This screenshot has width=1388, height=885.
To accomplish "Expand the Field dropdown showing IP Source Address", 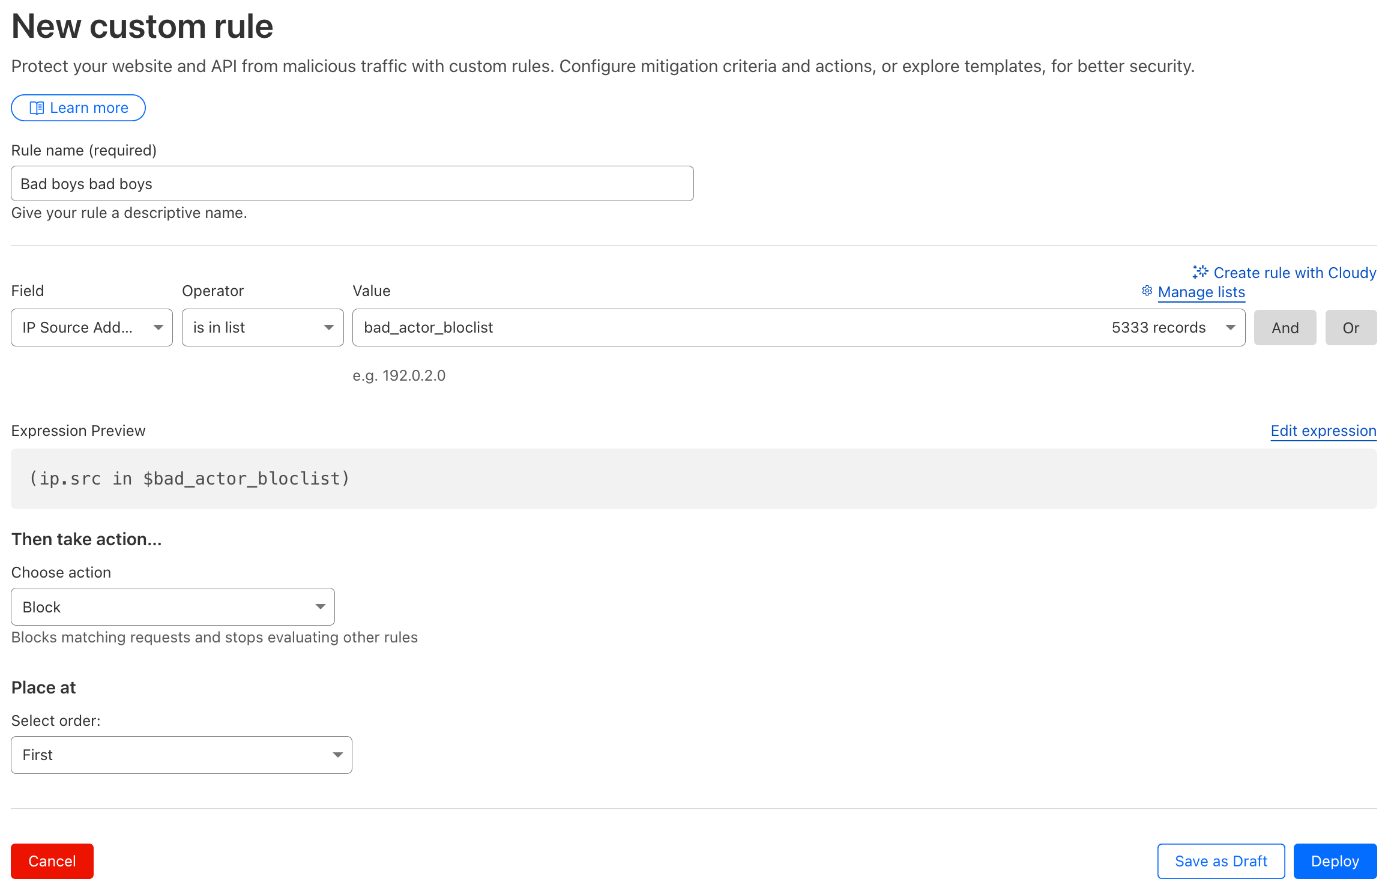I will click(92, 328).
